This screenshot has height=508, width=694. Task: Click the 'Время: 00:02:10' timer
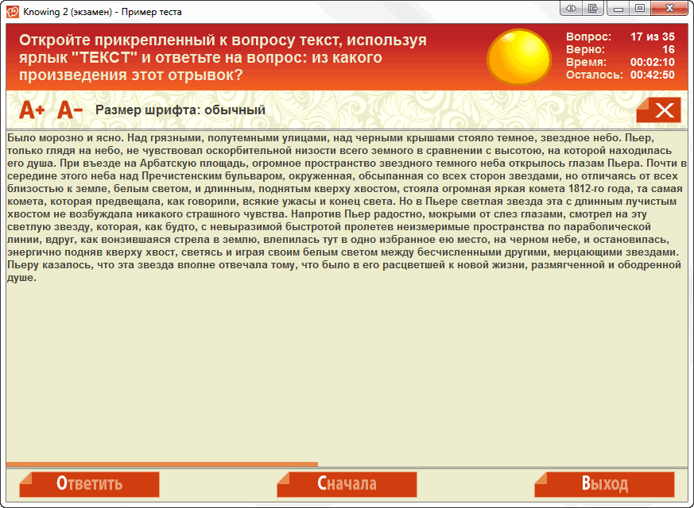click(620, 62)
